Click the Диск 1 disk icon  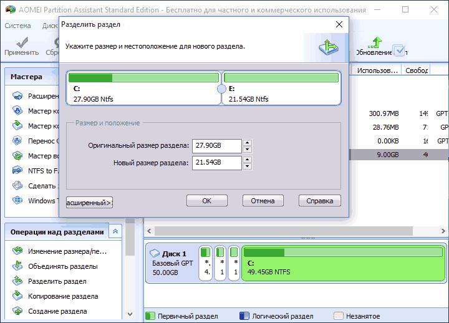[155, 253]
